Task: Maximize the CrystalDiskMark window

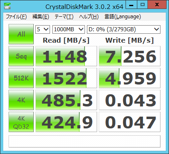Action: tap(143, 4)
